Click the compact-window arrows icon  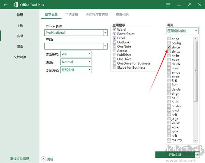click(x=189, y=5)
